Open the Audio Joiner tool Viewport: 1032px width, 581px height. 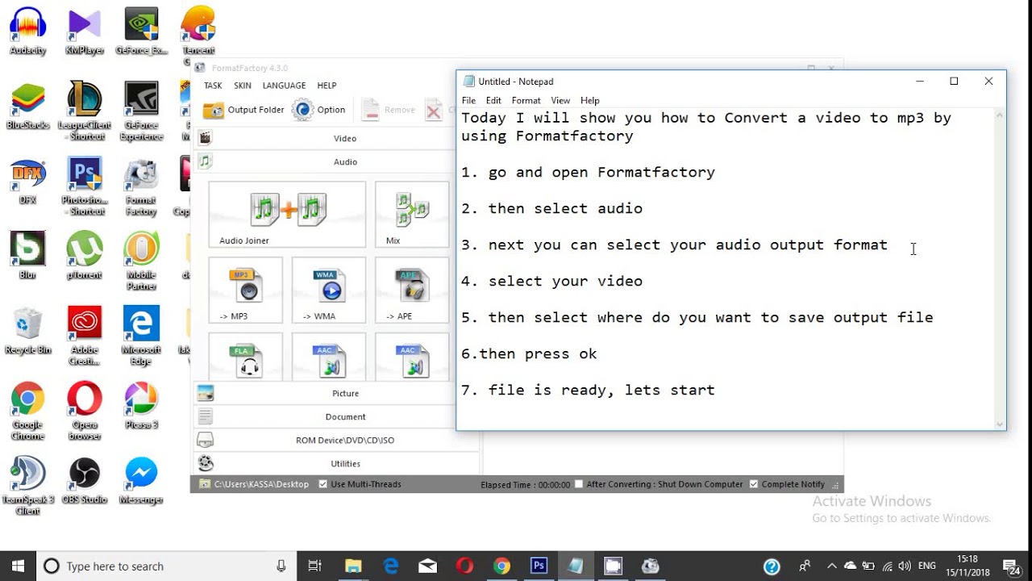click(287, 214)
